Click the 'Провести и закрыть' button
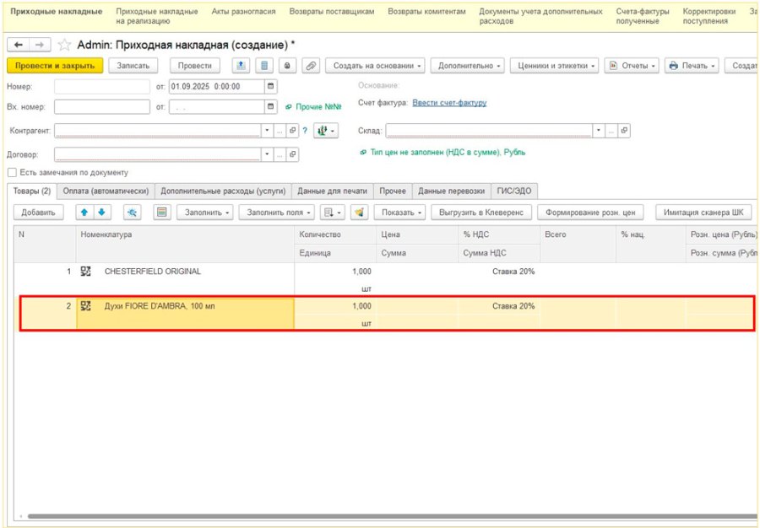 point(55,66)
